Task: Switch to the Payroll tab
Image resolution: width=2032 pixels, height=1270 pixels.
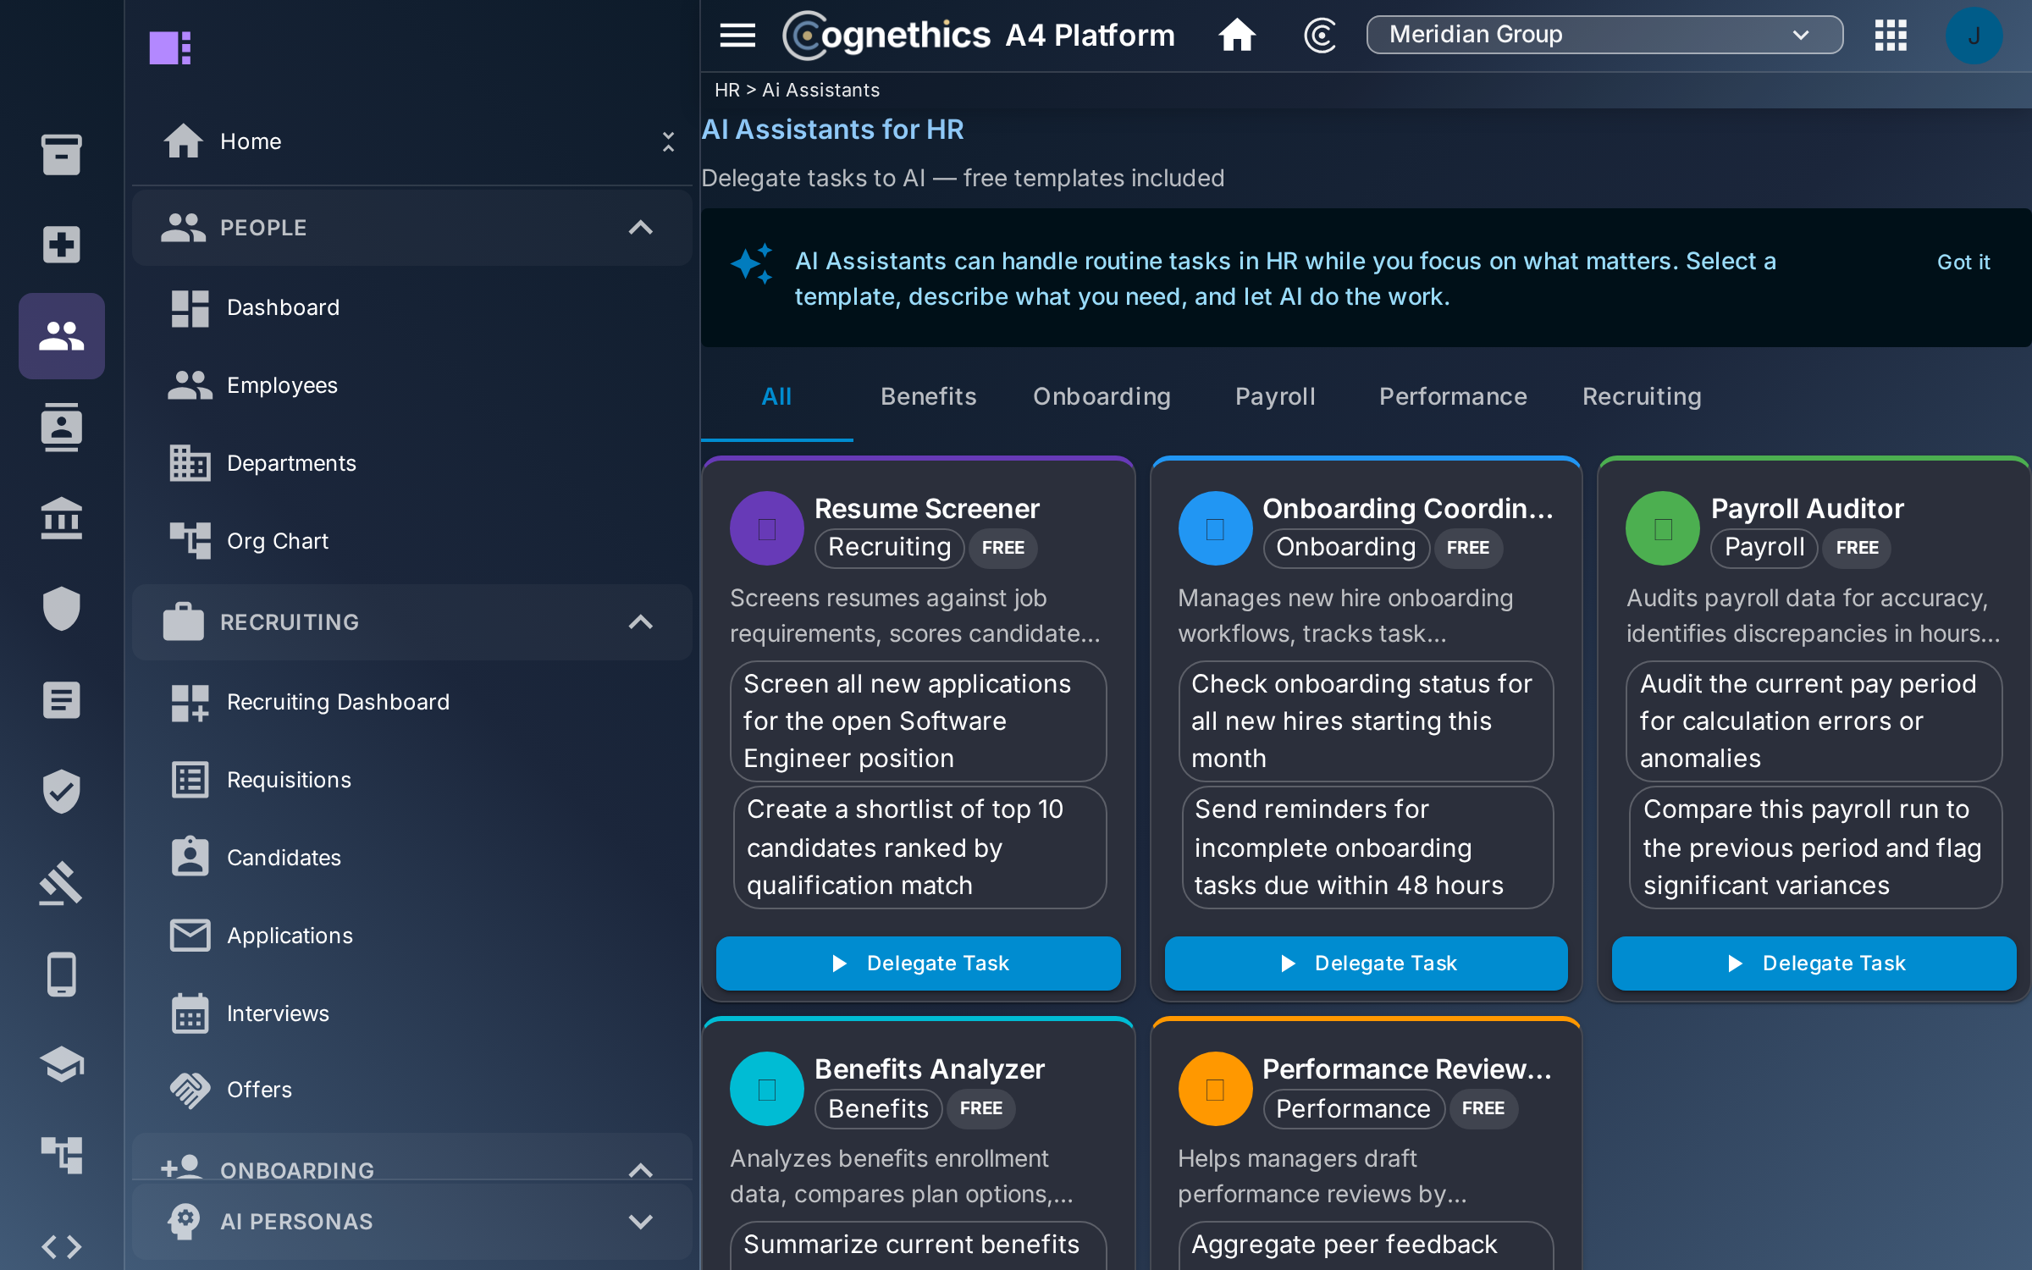Action: 1275,396
